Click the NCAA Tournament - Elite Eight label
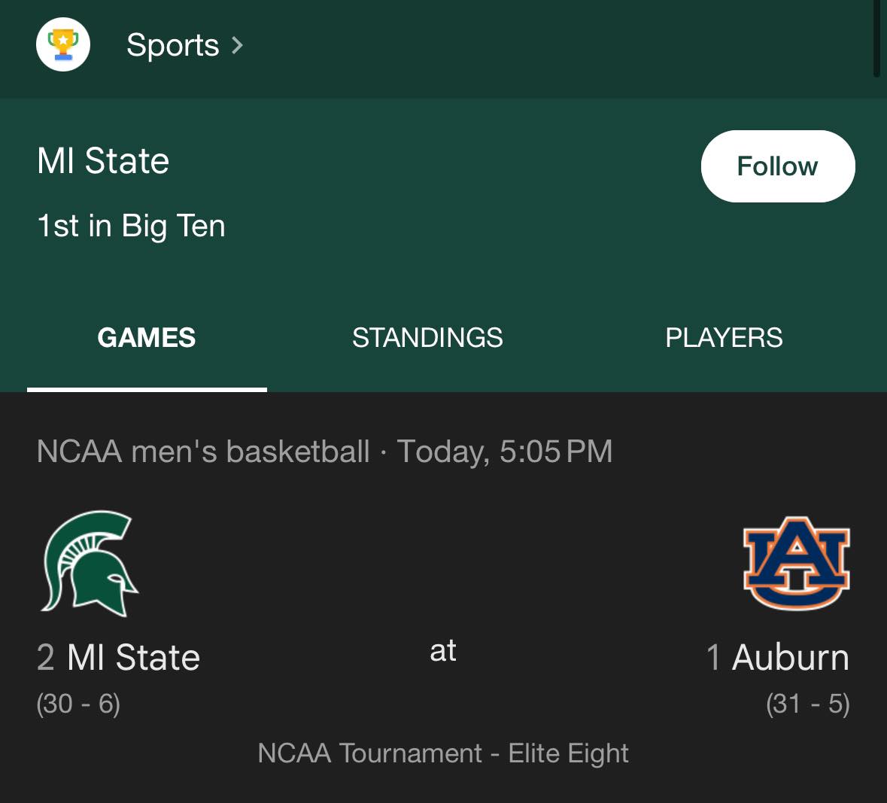Viewport: 887px width, 803px height. pos(443,753)
